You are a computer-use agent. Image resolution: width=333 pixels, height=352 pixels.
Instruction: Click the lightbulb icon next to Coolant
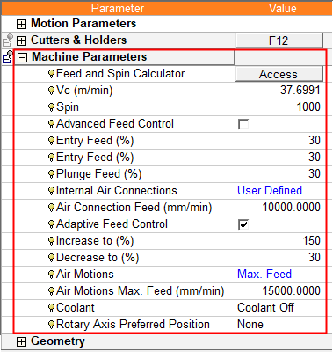point(52,308)
